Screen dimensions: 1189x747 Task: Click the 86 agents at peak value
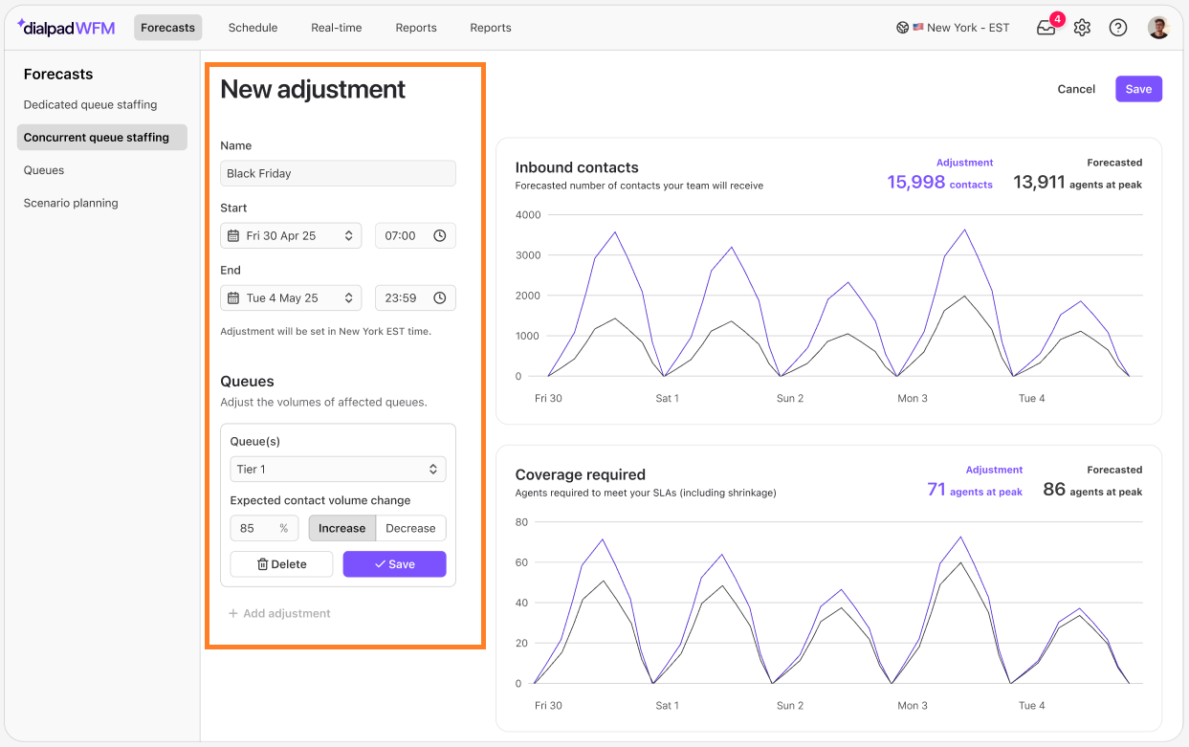coord(1092,490)
